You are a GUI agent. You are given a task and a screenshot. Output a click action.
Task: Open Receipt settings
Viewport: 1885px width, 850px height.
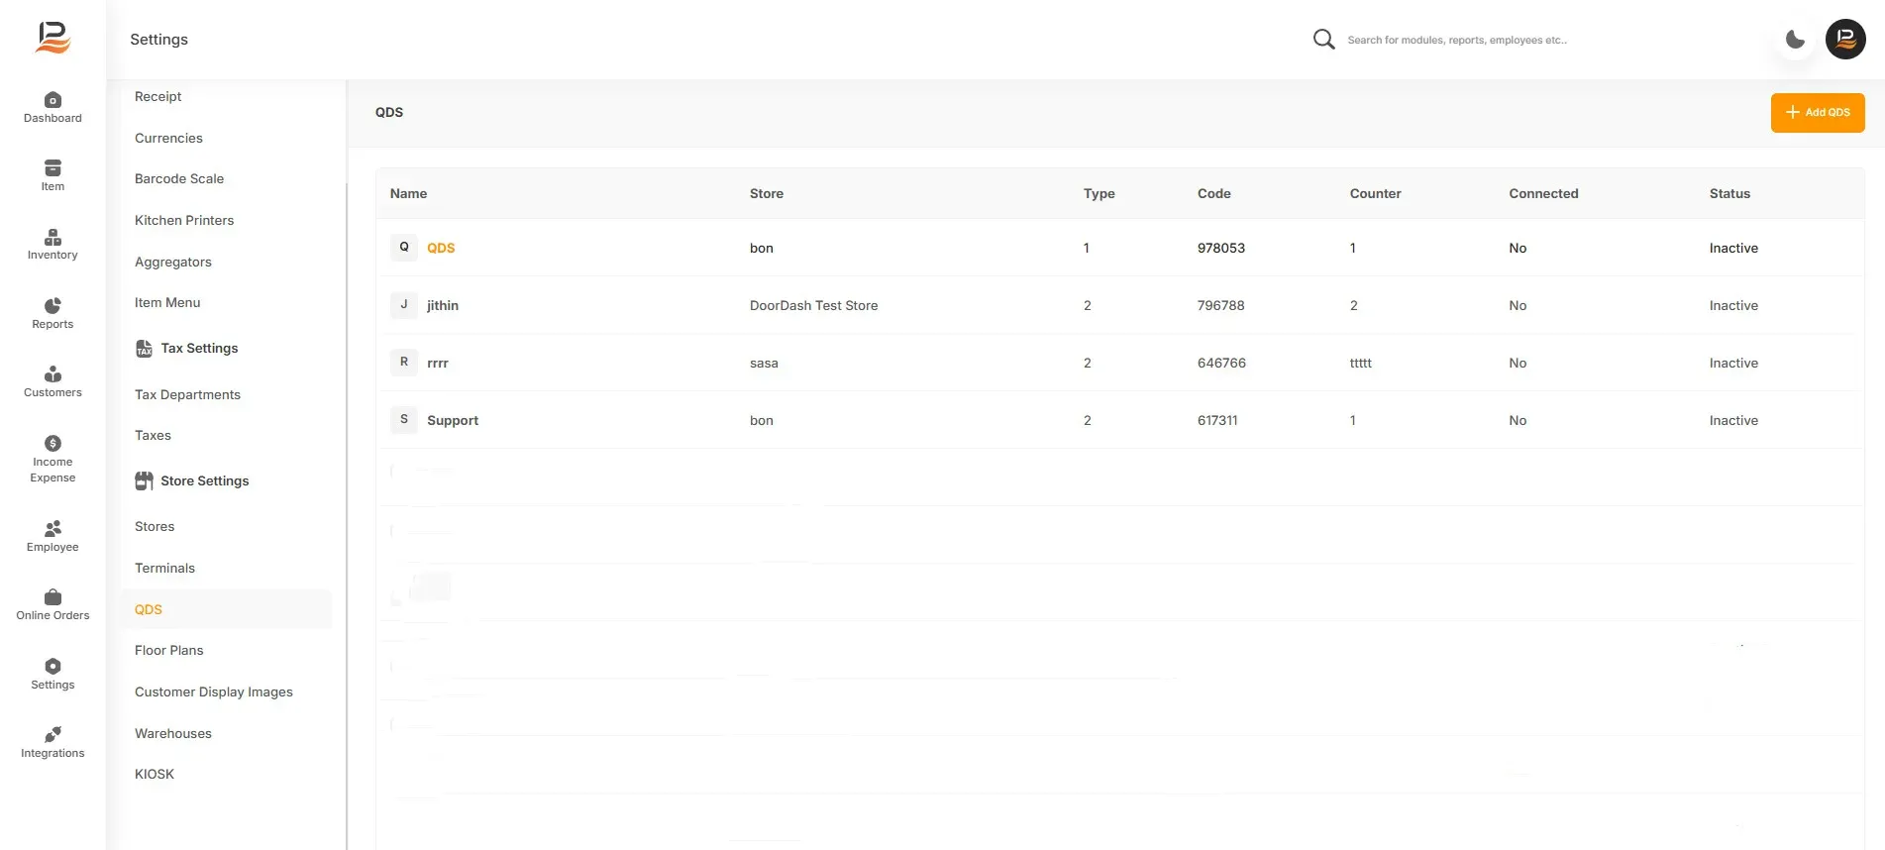(x=158, y=97)
